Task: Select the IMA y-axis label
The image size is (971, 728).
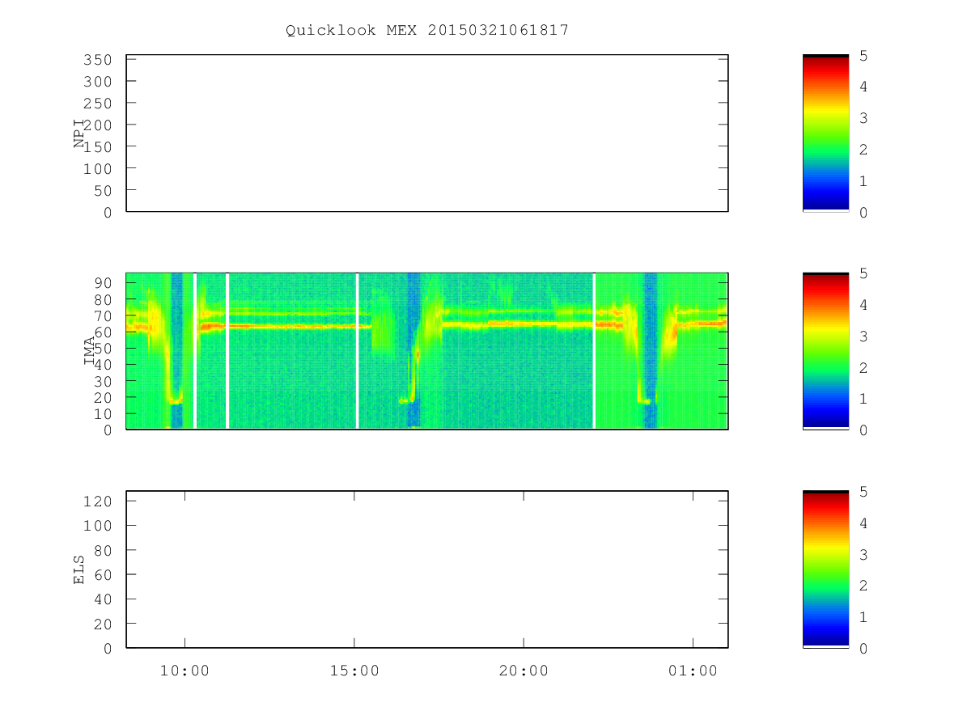Action: pyautogui.click(x=90, y=351)
